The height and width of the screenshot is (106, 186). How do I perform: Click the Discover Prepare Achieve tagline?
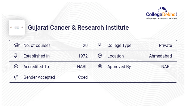(x=162, y=19)
